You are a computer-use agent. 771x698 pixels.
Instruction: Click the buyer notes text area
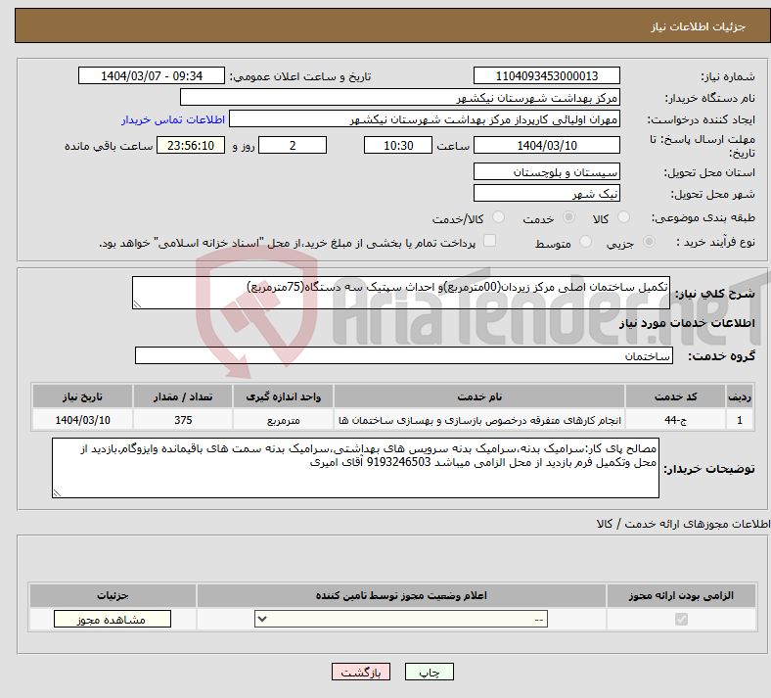355,468
